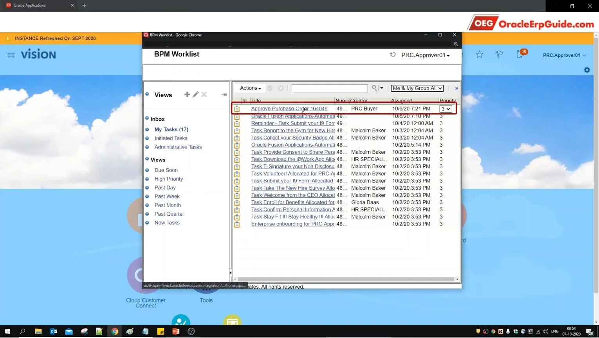Screen dimensions: 599x338
Task: Collapse the left pane splitter arrow
Action: pos(230,273)
